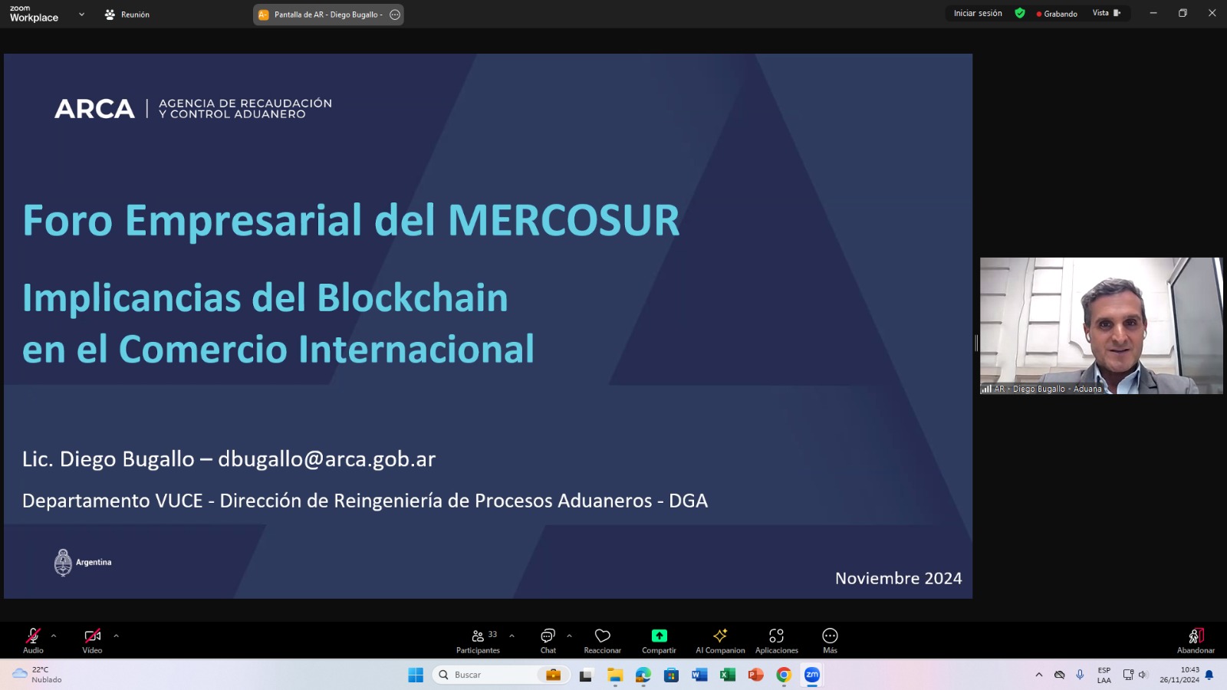Image resolution: width=1227 pixels, height=690 pixels.
Task: Open Excel from the taskbar
Action: coord(727,675)
